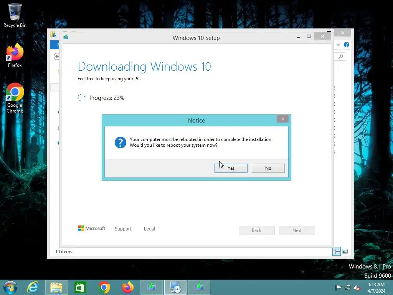The image size is (393, 295).
Task: Close the File Explorer window behind Setup
Action: tap(343, 33)
